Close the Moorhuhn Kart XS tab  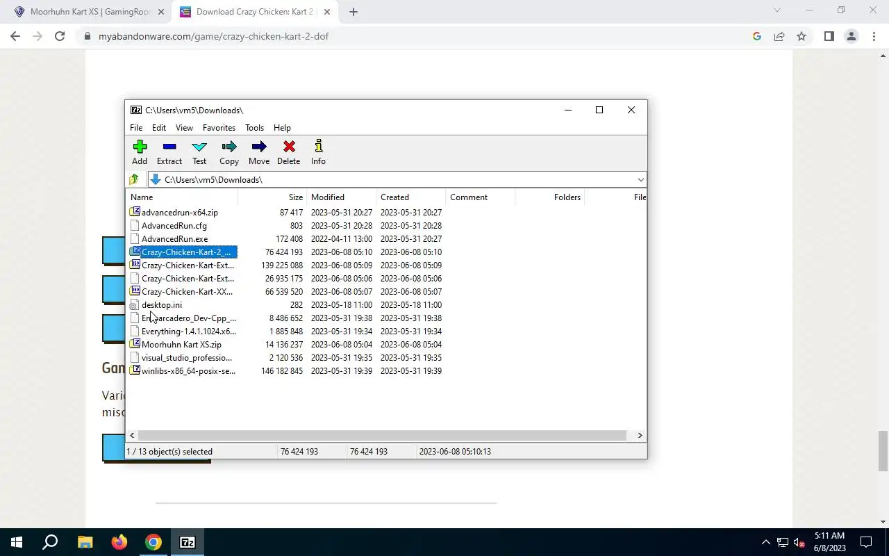pyautogui.click(x=160, y=12)
